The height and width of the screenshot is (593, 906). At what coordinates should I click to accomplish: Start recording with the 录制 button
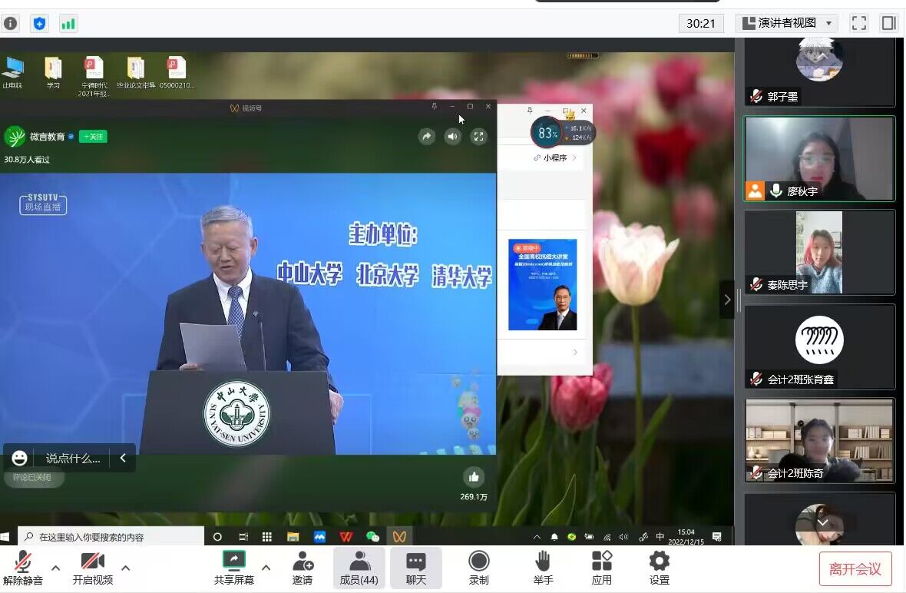click(478, 562)
